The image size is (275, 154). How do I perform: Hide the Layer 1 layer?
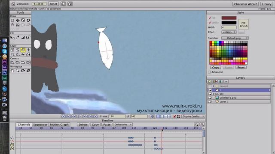(210, 102)
